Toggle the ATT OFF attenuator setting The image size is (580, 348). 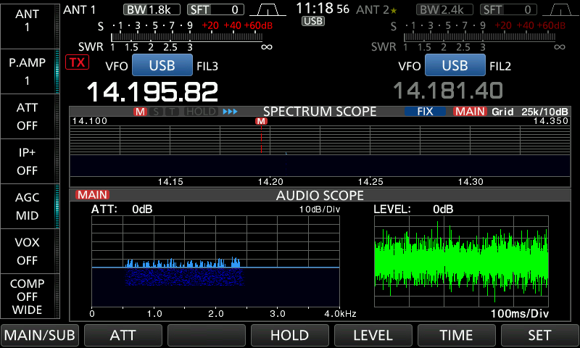(28, 116)
